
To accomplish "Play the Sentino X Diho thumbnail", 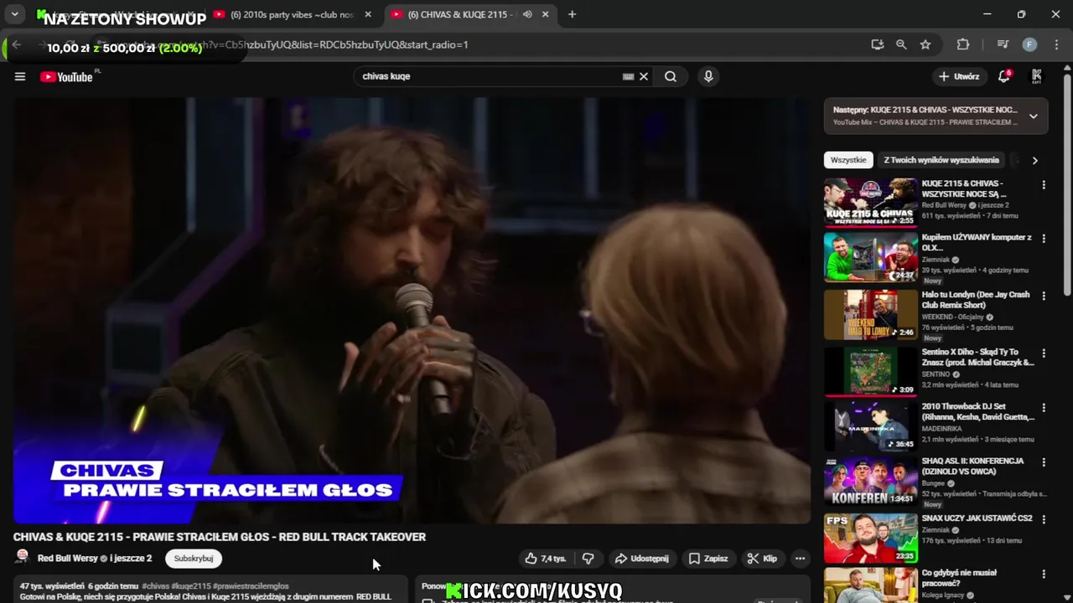I will click(x=870, y=371).
